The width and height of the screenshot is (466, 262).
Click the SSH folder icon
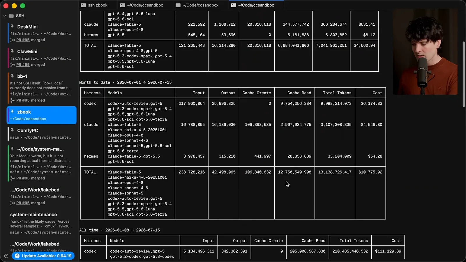11,16
